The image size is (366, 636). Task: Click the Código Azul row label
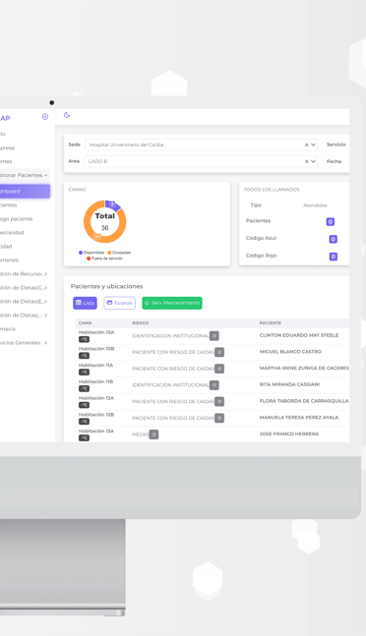pyautogui.click(x=261, y=238)
